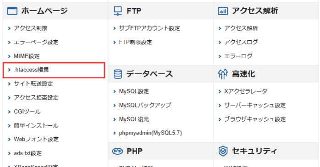Open MySQL設定

tap(134, 91)
